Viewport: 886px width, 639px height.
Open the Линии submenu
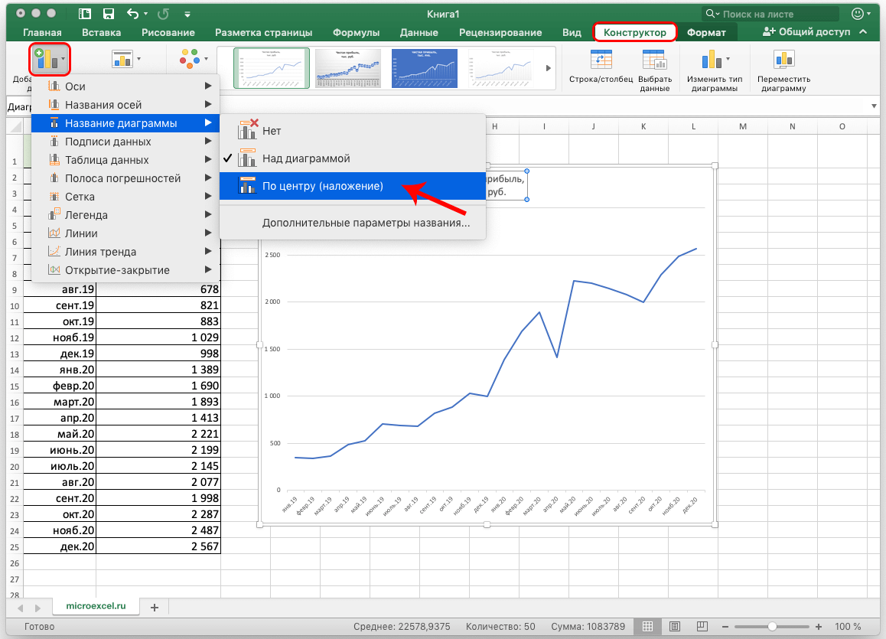[x=125, y=233]
